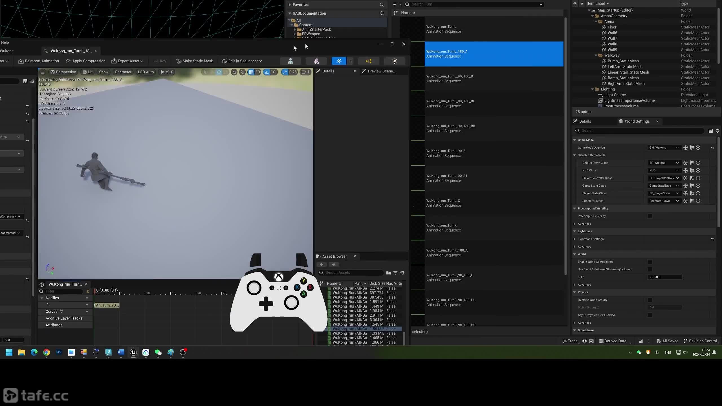Image resolution: width=722 pixels, height=406 pixels.
Task: Open the main Details property matrix icon
Action: pos(710,131)
